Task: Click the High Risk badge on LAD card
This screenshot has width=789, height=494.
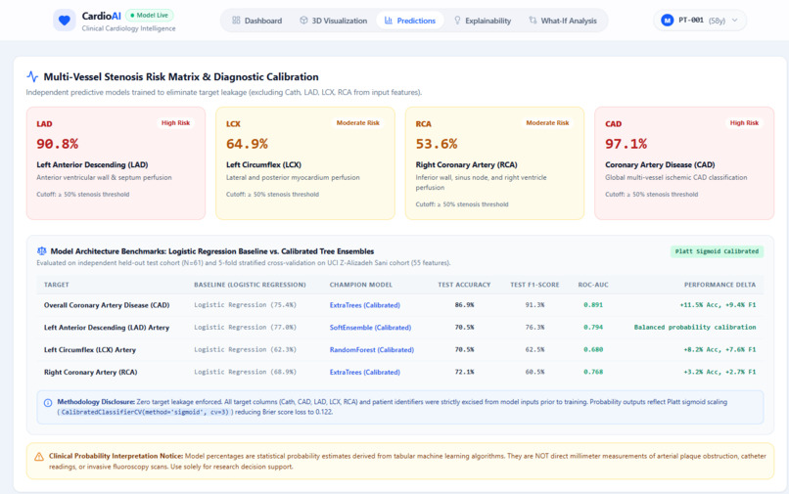Action: pyautogui.click(x=175, y=122)
